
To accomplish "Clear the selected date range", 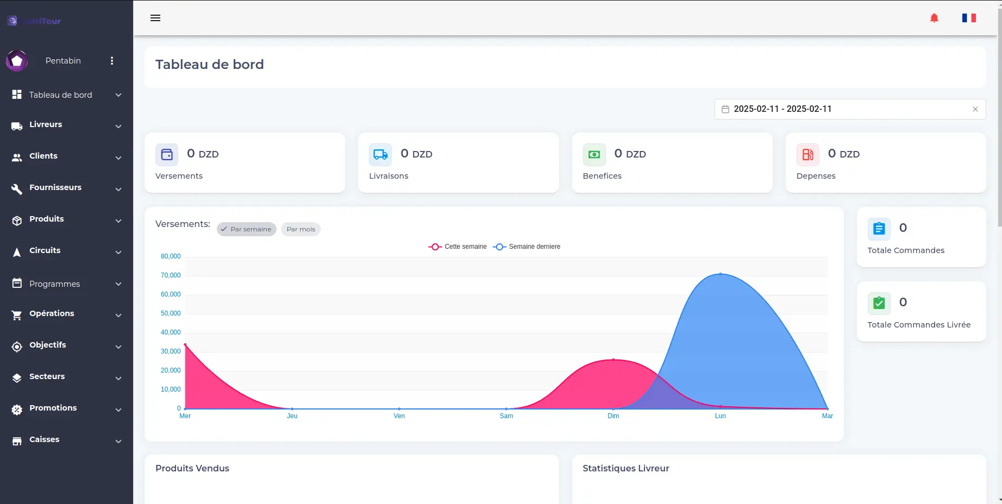I will 975,109.
